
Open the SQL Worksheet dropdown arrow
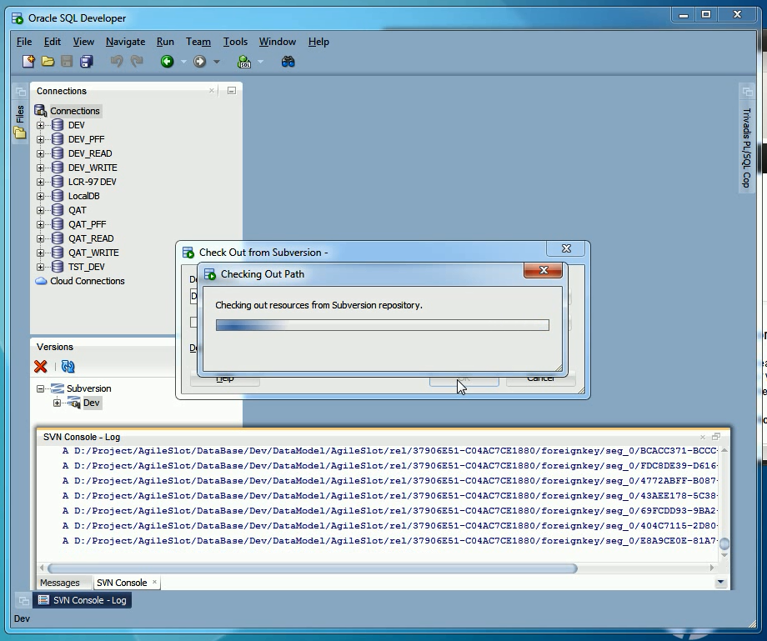261,62
